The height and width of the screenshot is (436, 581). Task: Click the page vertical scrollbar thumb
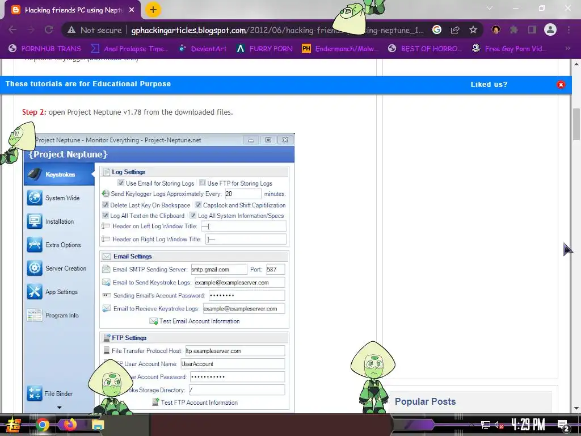pyautogui.click(x=576, y=124)
